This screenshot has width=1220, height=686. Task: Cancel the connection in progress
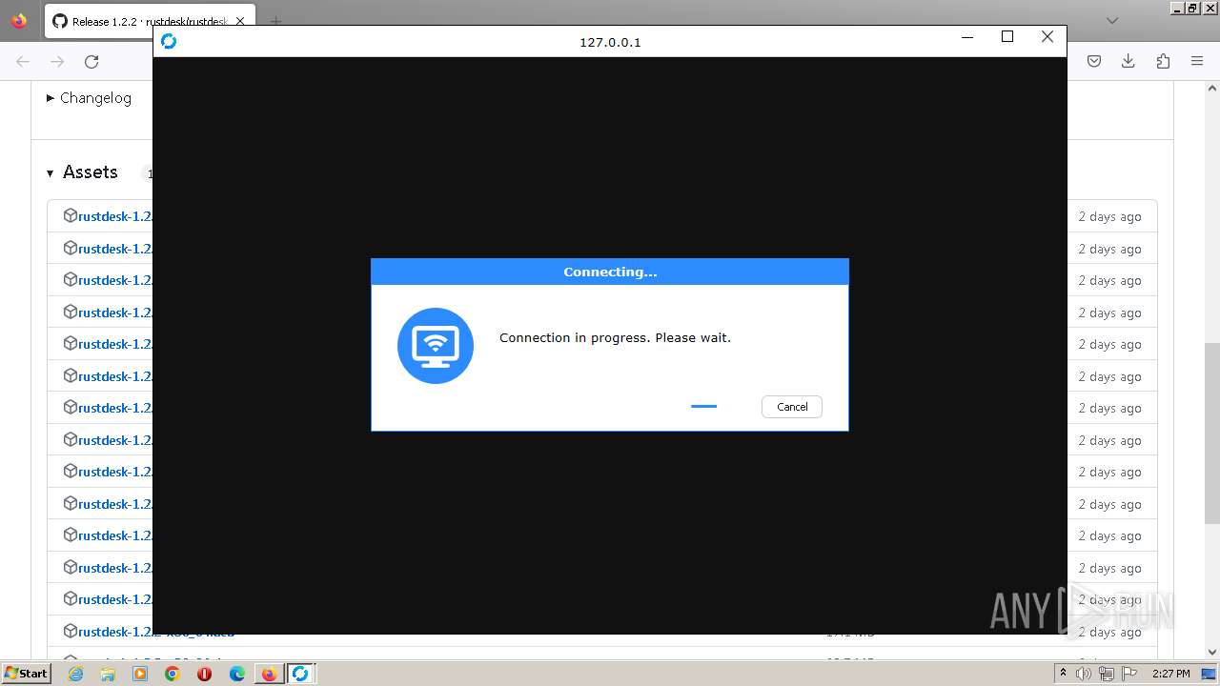pos(791,407)
